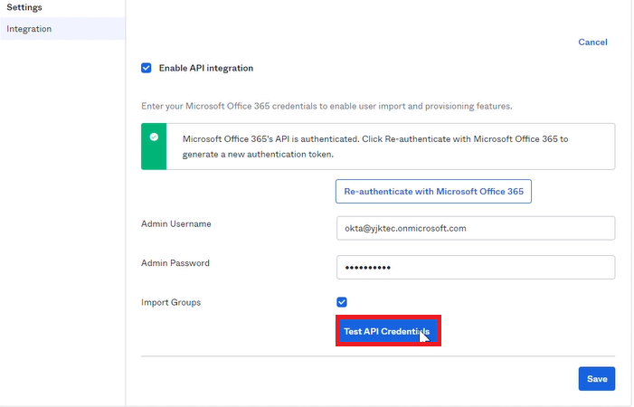The image size is (634, 407).
Task: Click the Admin Username label
Action: click(x=175, y=224)
